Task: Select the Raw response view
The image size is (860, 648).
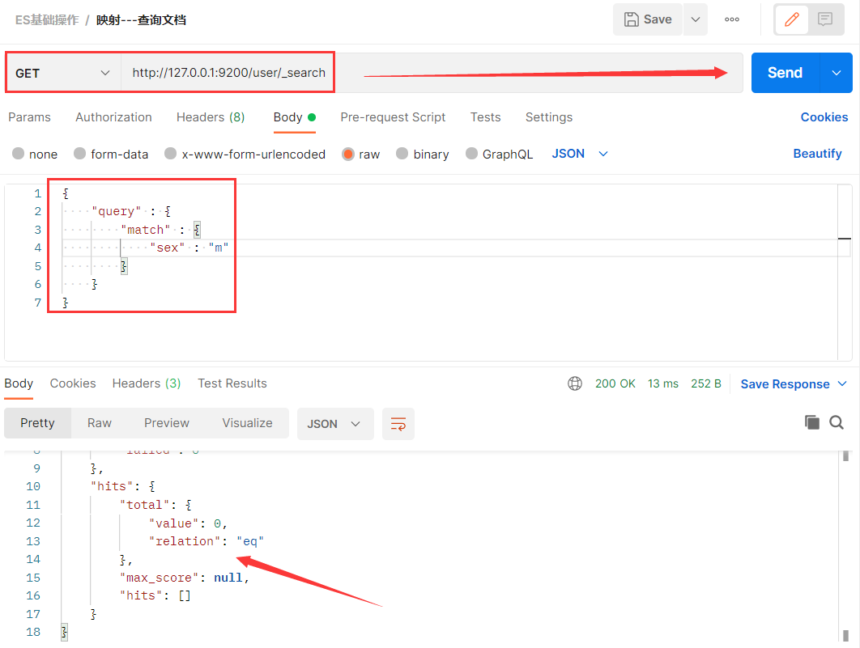Action: pyautogui.click(x=100, y=423)
